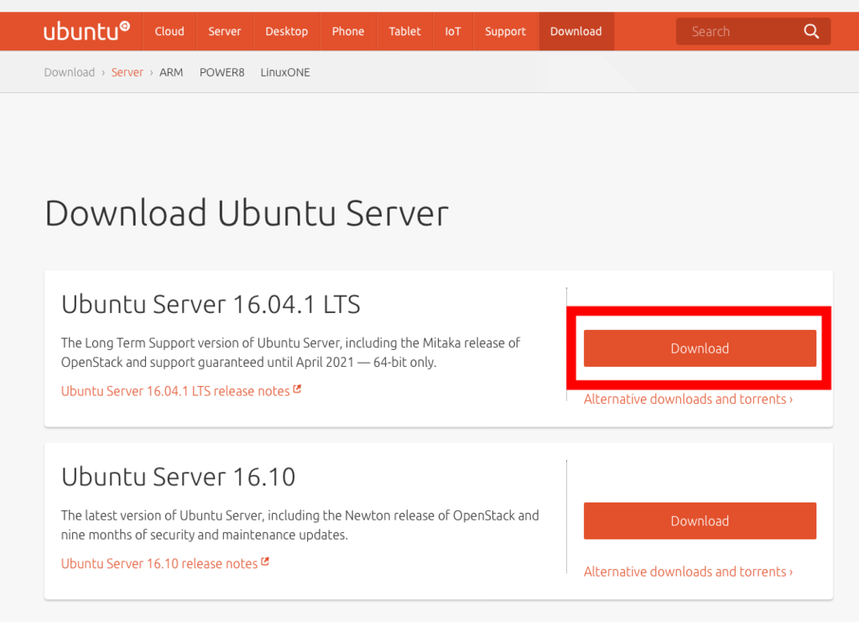Click the Ubuntu logo in header
859x622 pixels.
pyautogui.click(x=86, y=31)
